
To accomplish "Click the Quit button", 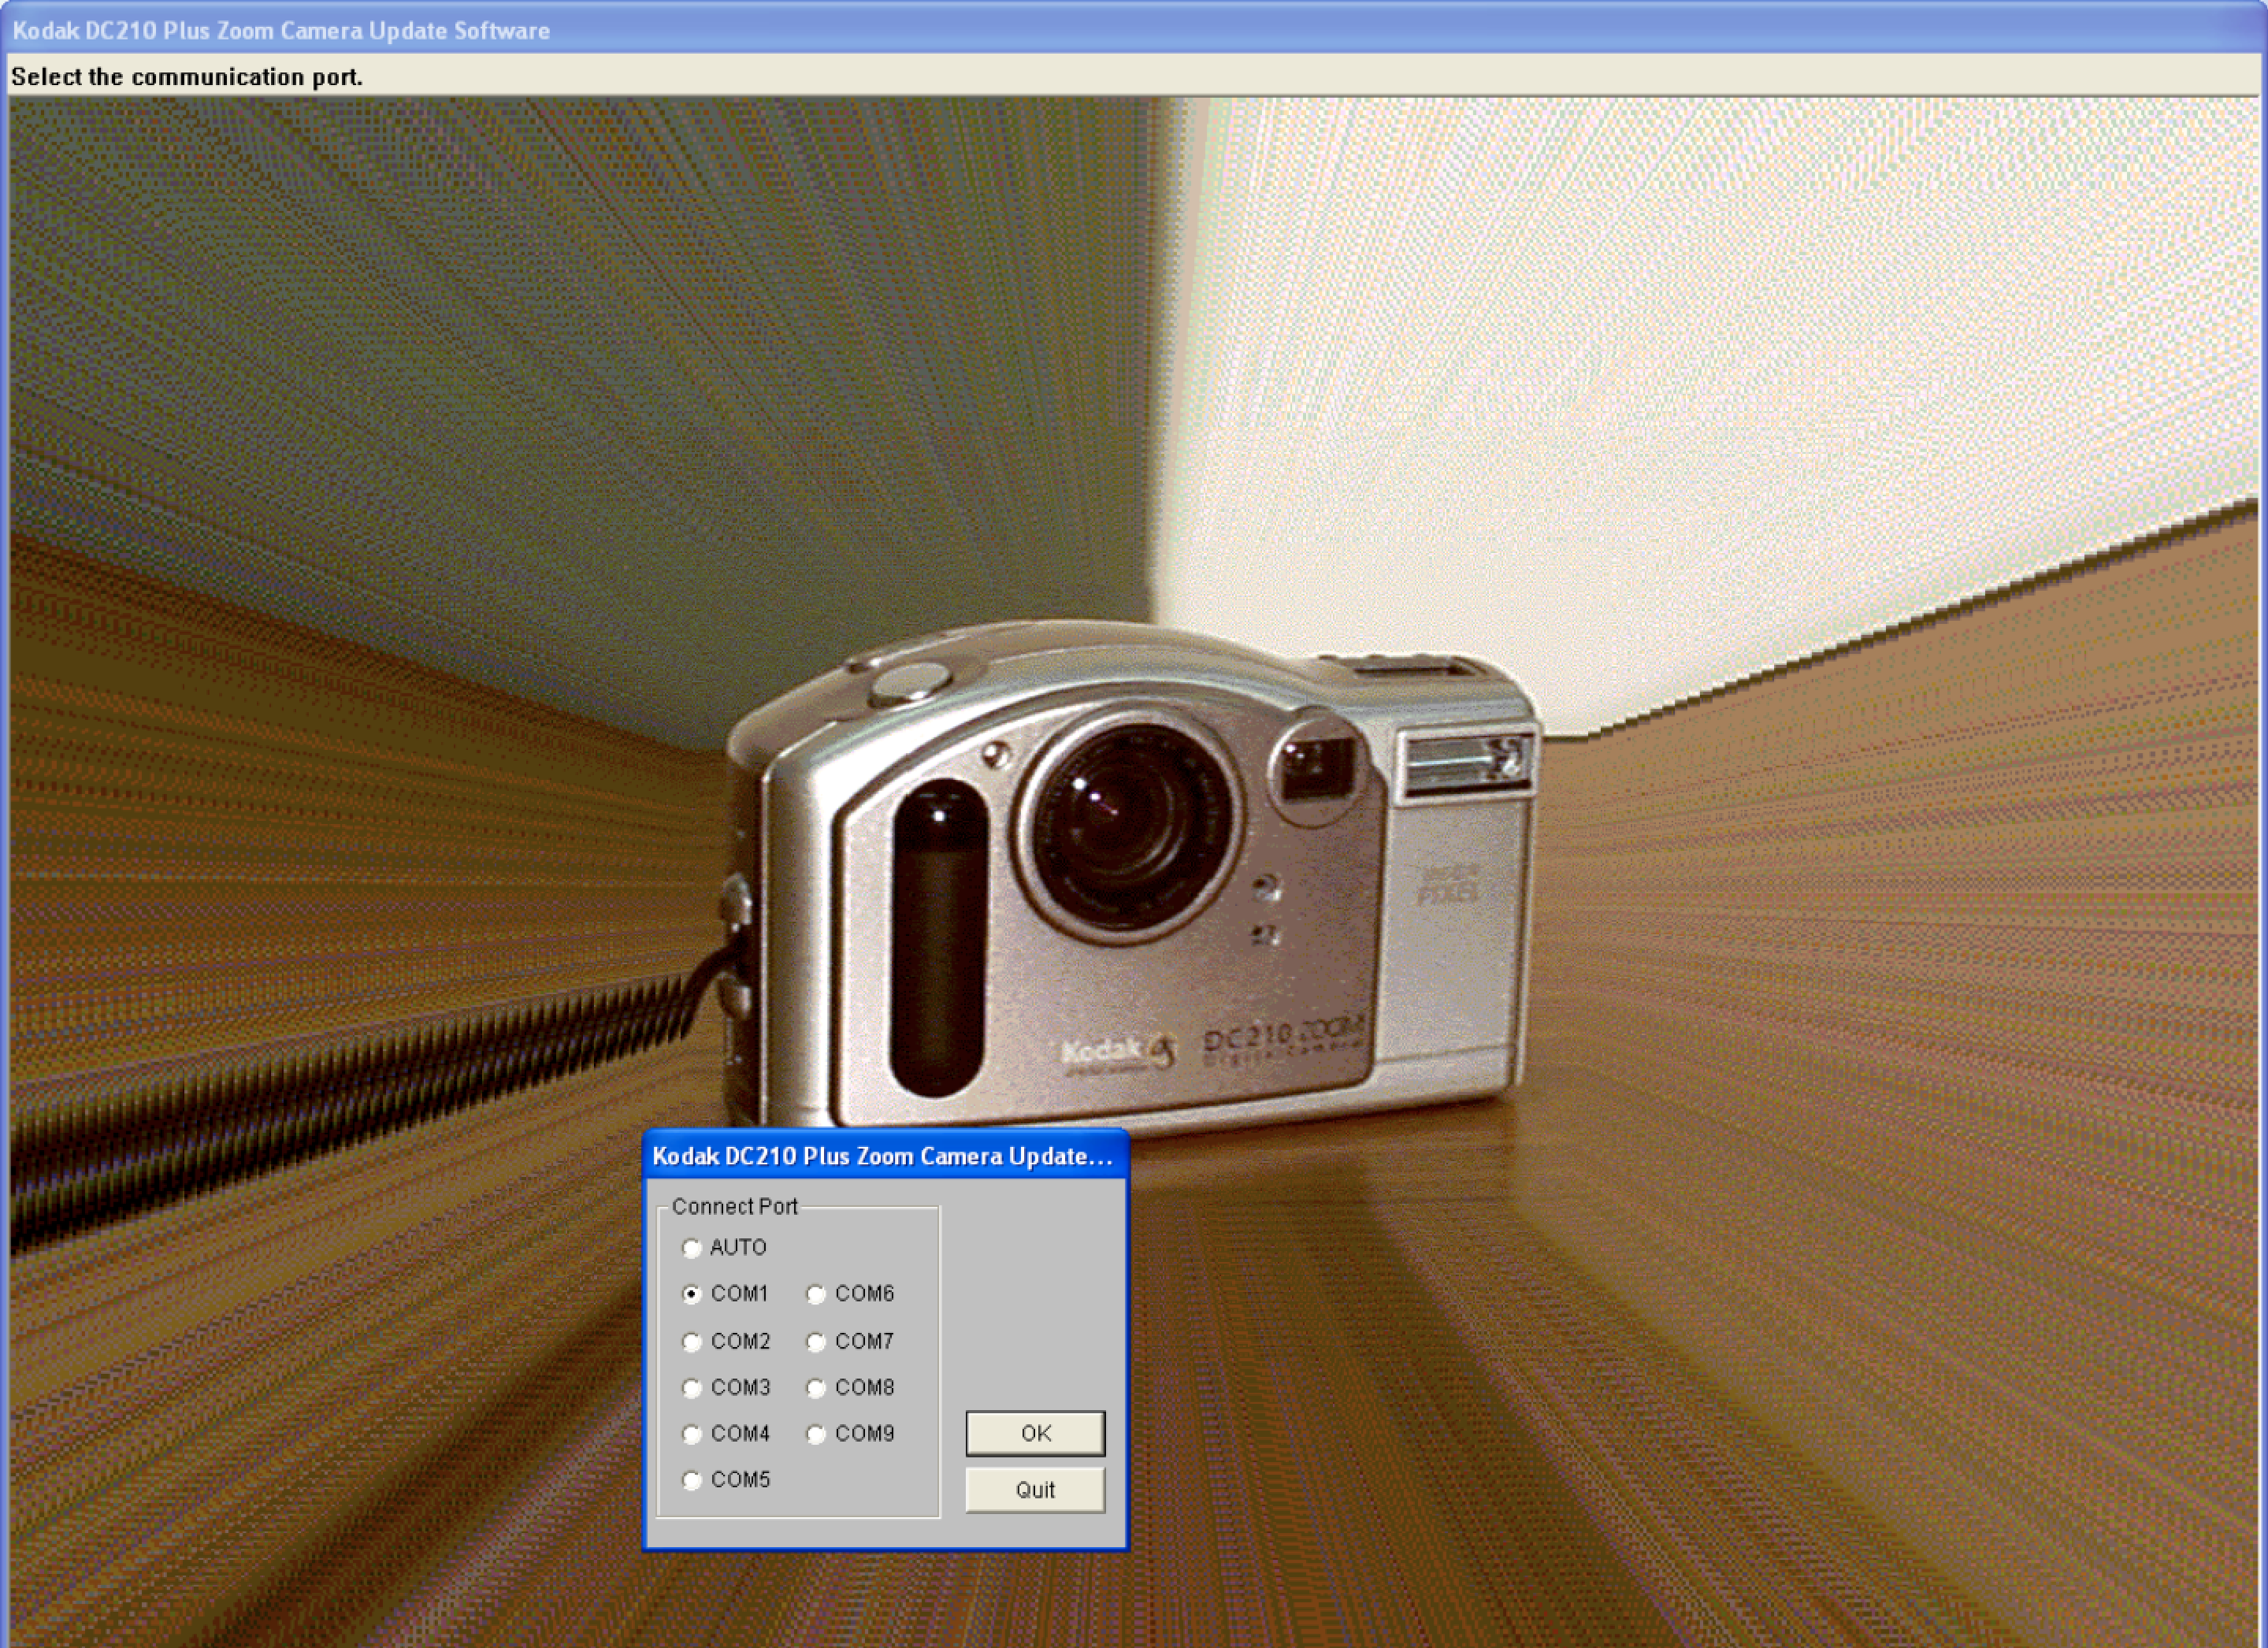I will (1035, 1490).
